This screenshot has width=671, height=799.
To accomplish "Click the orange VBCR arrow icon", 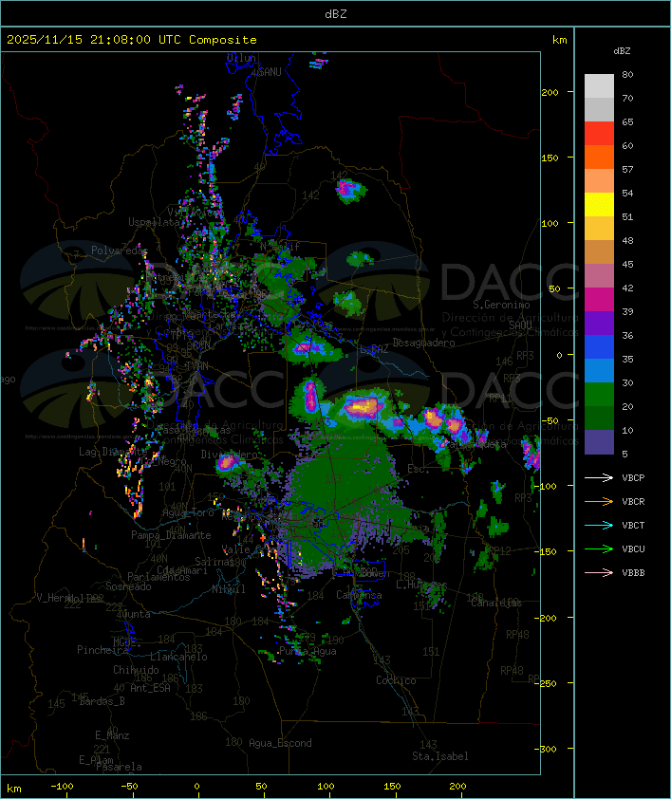I will pyautogui.click(x=599, y=502).
